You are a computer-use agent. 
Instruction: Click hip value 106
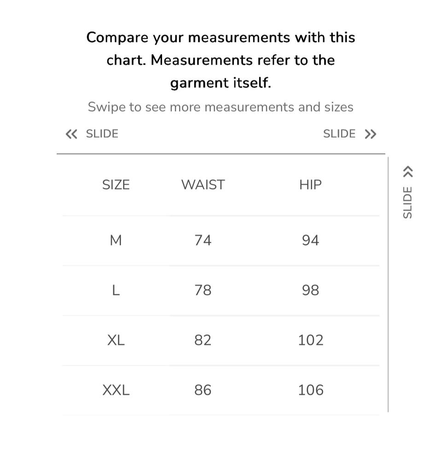(311, 390)
